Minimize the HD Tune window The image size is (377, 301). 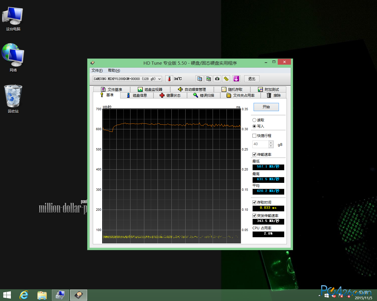click(x=266, y=62)
